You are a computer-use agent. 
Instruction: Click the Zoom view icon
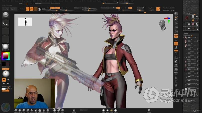click(x=176, y=24)
